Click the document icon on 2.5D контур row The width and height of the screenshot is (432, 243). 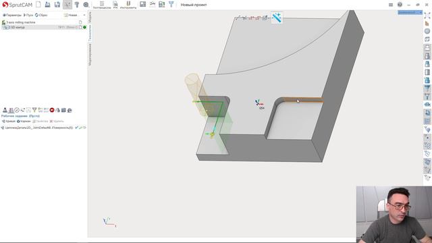[80, 27]
